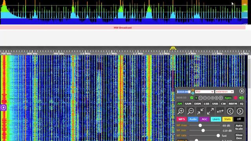The height and width of the screenshot is (141, 251).
Task: Click the -60 dB WF max value
Action: click(226, 126)
